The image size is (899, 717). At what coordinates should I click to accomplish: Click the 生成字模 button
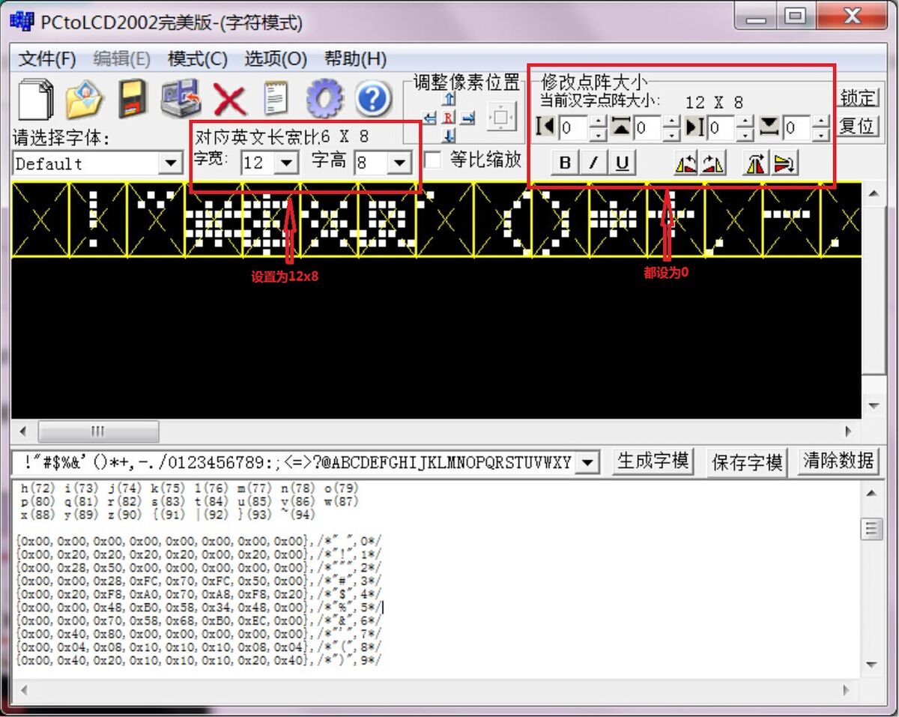(653, 461)
